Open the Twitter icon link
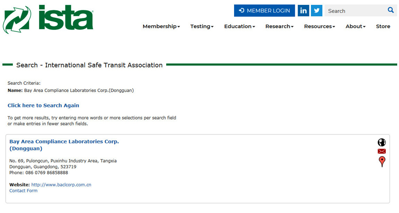 click(x=317, y=11)
